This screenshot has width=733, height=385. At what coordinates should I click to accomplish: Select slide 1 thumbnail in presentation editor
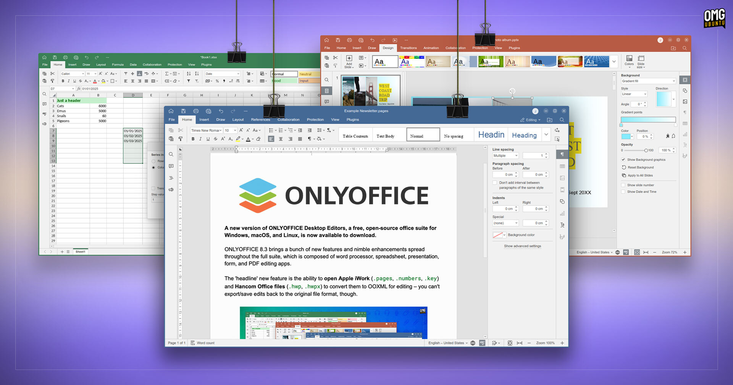point(371,91)
